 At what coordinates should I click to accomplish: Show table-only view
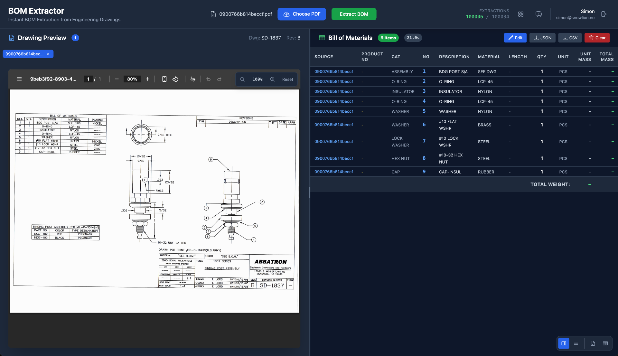[605, 343]
